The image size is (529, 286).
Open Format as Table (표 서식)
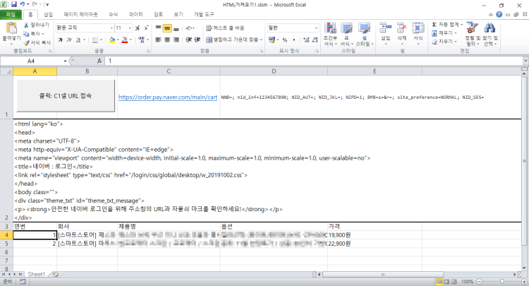[x=346, y=34]
